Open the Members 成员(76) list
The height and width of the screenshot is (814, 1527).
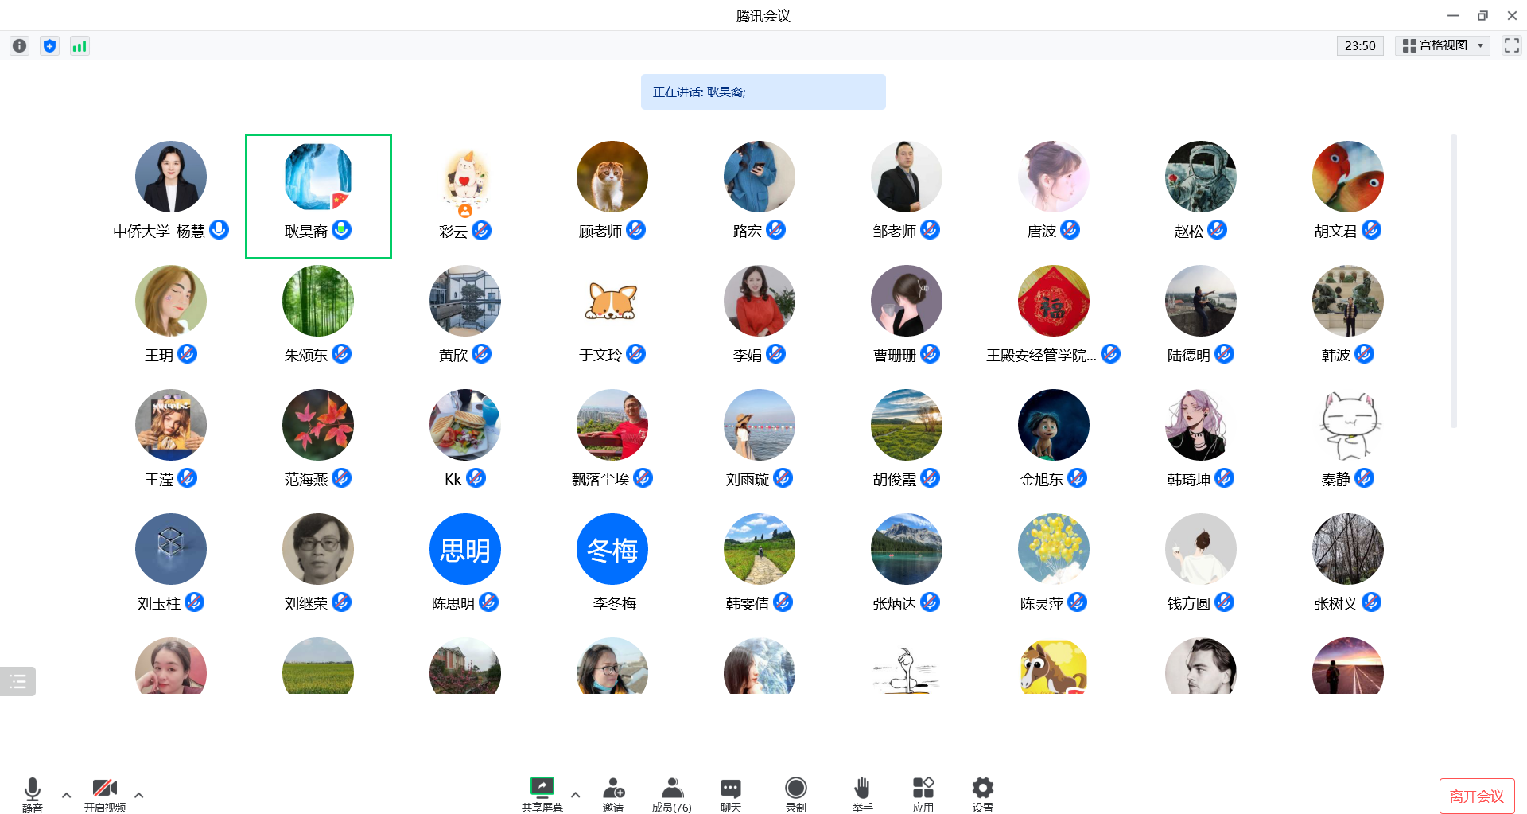coord(672,794)
